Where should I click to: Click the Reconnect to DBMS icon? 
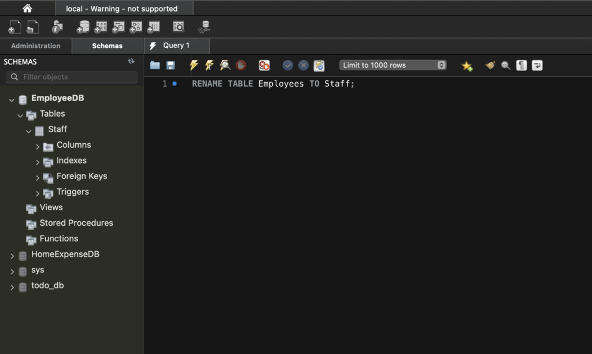[204, 27]
